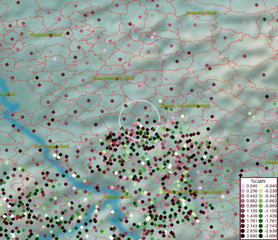This screenshot has width=278, height=240.
Task: Pick the -0.899 legend swatch
Action: (x=261, y=206)
